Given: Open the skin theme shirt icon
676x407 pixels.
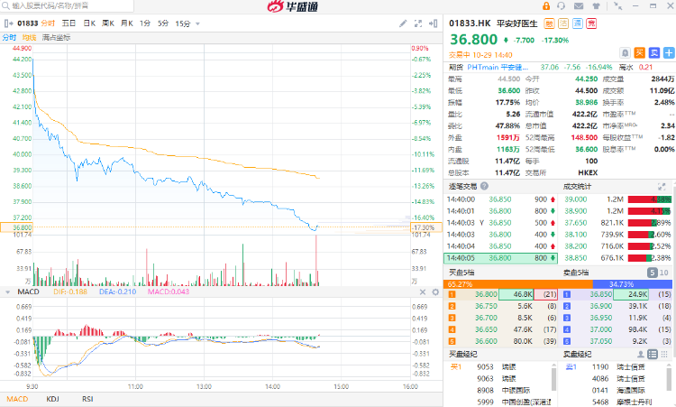Looking at the screenshot, I should click(597, 6).
